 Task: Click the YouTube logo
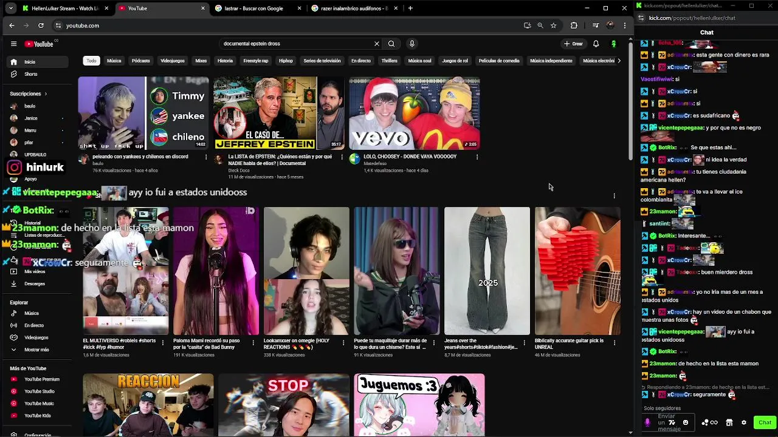40,44
